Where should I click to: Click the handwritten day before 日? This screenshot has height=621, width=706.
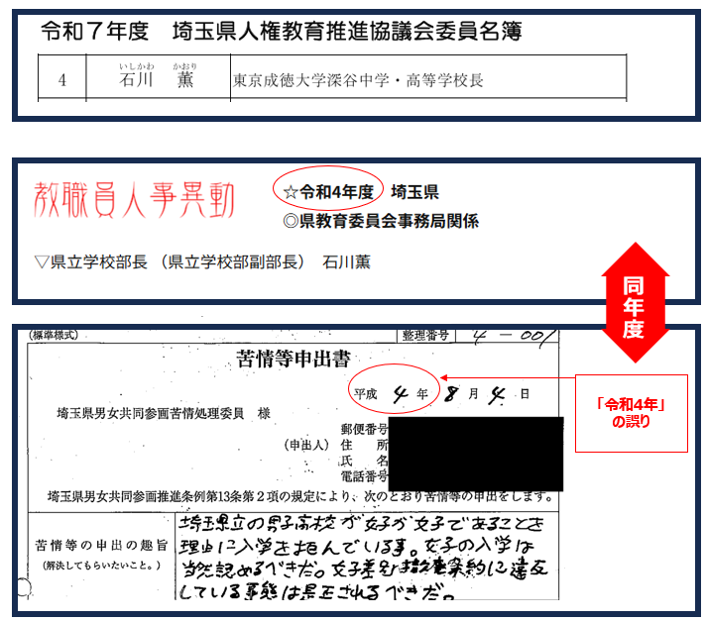coord(497,396)
